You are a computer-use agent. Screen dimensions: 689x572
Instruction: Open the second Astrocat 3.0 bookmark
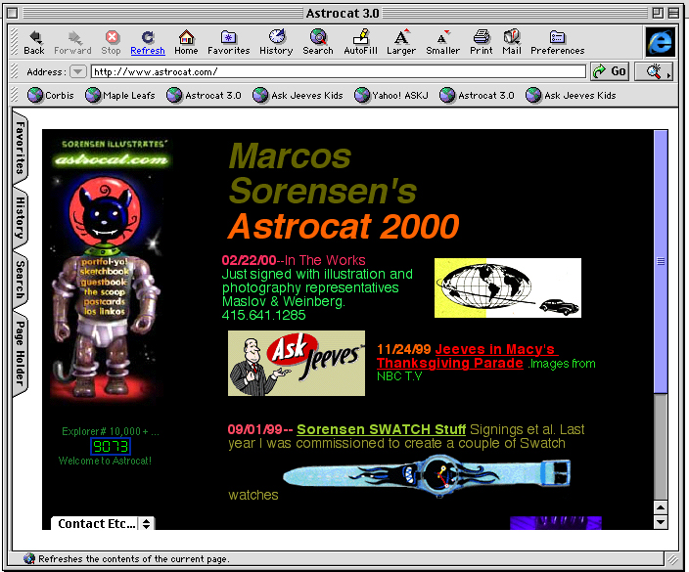(x=478, y=95)
